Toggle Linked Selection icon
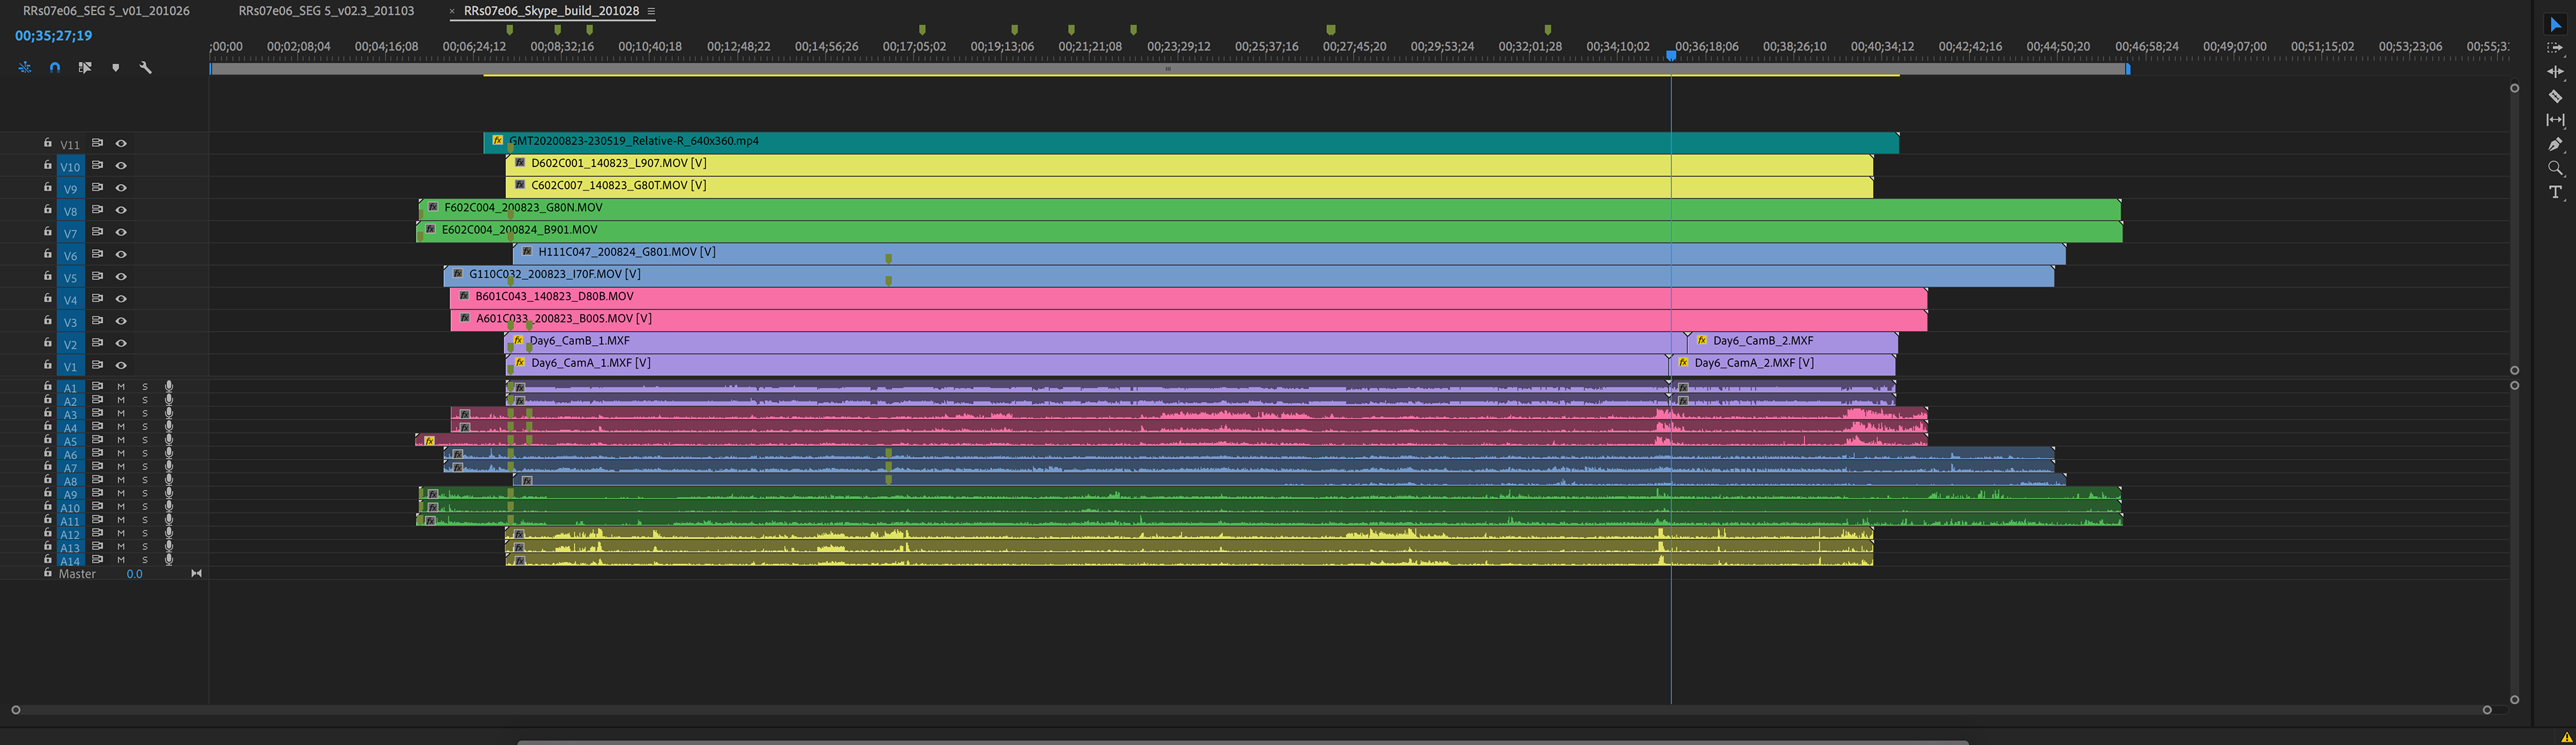Image resolution: width=2576 pixels, height=745 pixels. coord(85,67)
